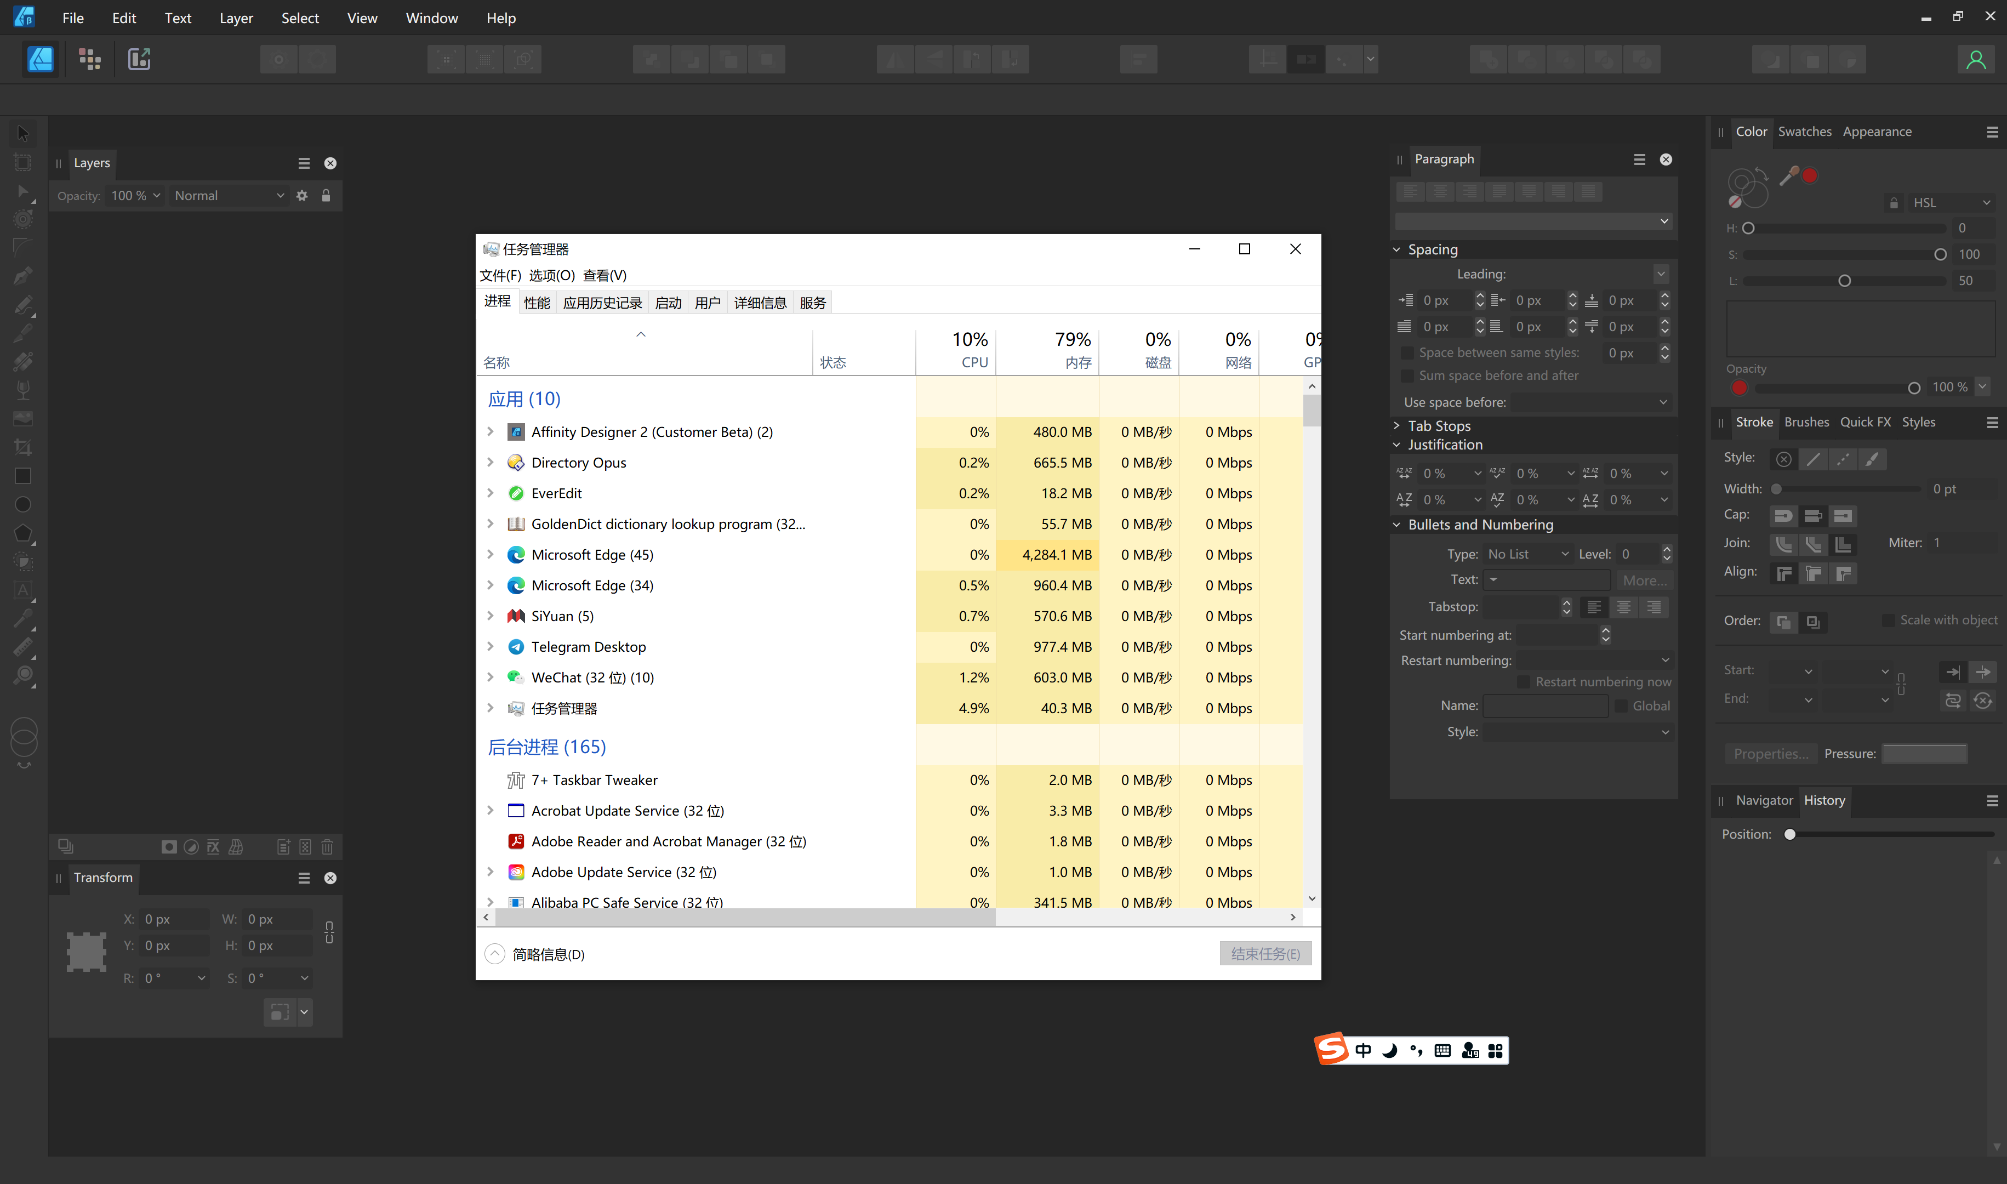2007x1184 pixels.
Task: Toggle Transform aspect ratio link
Action: [x=329, y=932]
